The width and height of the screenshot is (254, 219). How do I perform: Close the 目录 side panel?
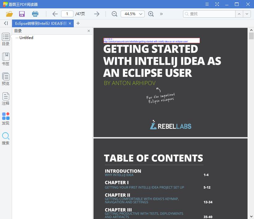click(x=89, y=31)
